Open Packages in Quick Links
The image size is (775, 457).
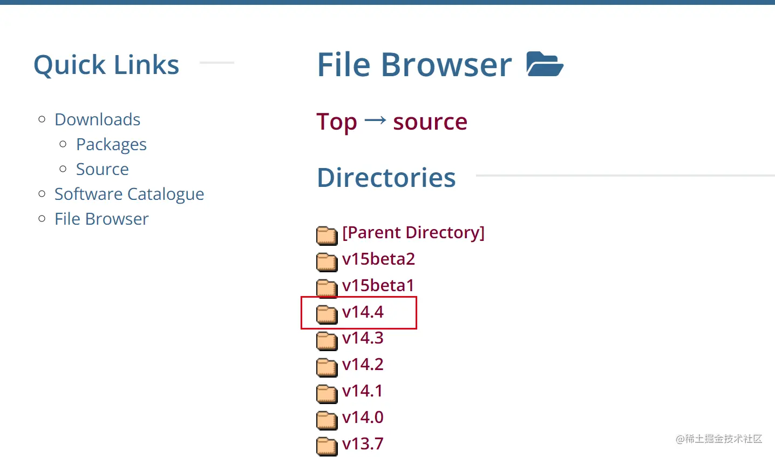(111, 145)
